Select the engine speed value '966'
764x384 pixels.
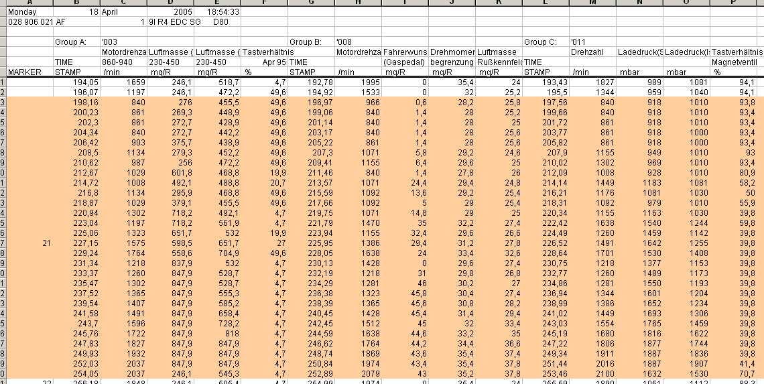[x=358, y=103]
